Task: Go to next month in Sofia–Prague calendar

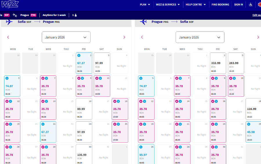Action: click(124, 37)
